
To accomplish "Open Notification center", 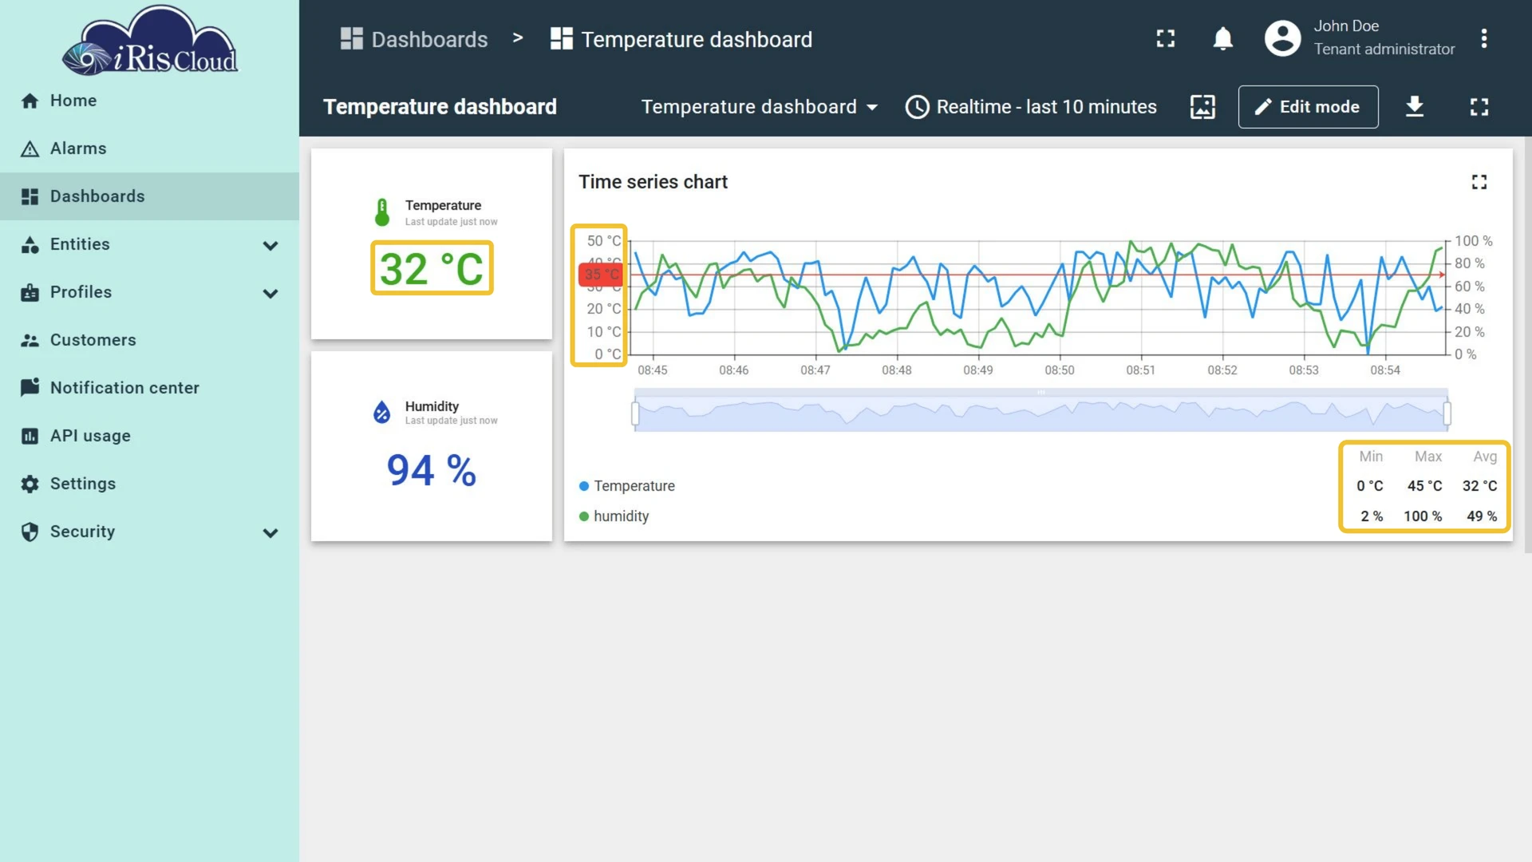I will pos(149,388).
